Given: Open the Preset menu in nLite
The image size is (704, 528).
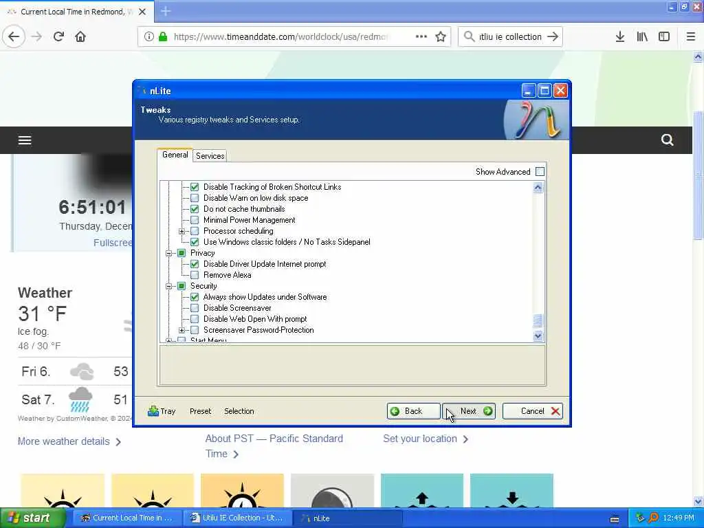Looking at the screenshot, I should pyautogui.click(x=200, y=411).
